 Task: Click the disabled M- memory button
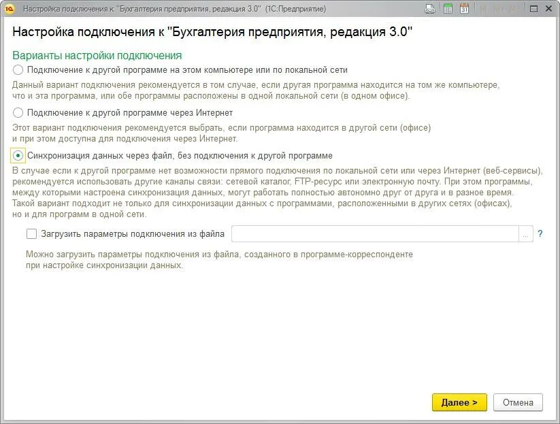[x=514, y=9]
